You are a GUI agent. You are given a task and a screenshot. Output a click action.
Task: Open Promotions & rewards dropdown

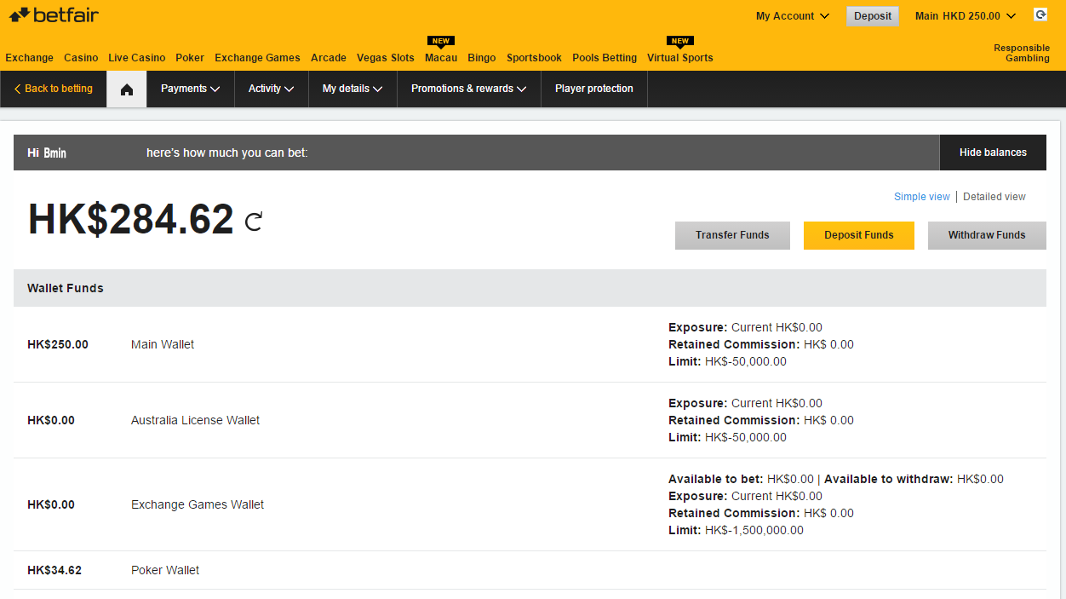point(469,89)
